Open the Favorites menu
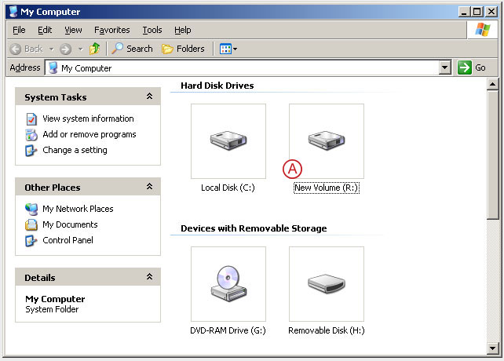 (111, 30)
